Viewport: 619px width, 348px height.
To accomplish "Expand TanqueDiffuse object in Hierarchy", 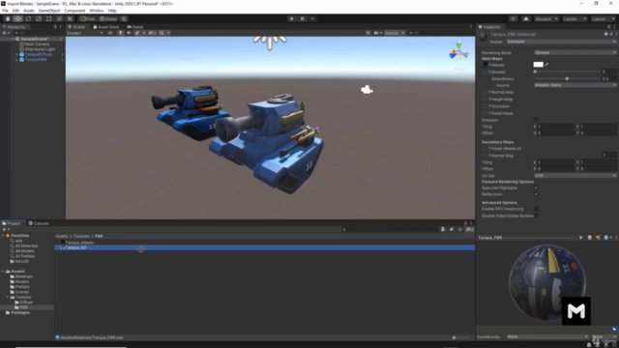I will coord(16,54).
